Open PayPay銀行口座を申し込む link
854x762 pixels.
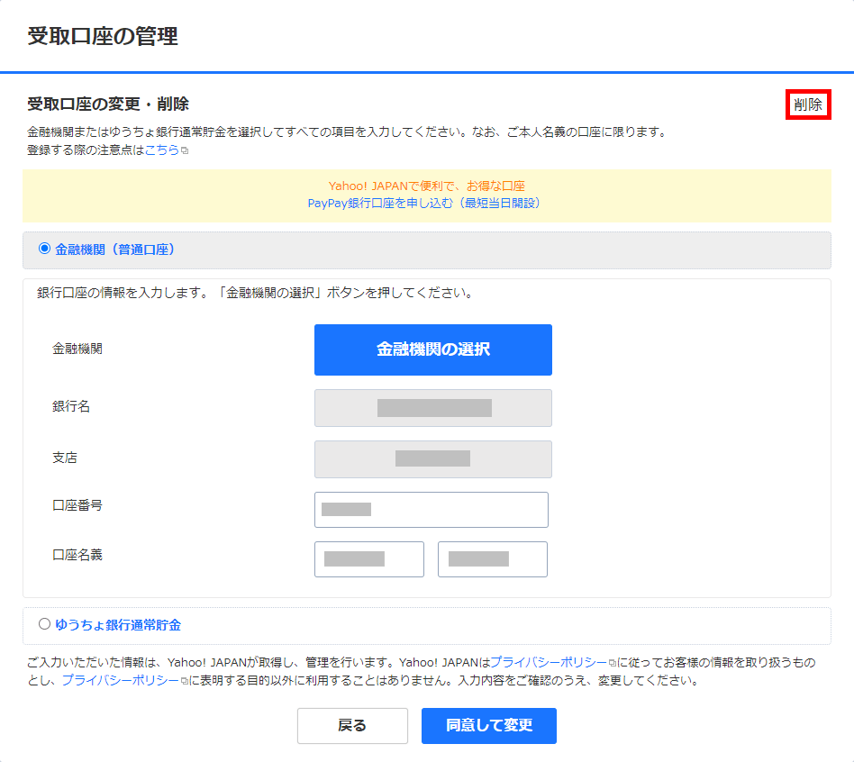point(424,204)
